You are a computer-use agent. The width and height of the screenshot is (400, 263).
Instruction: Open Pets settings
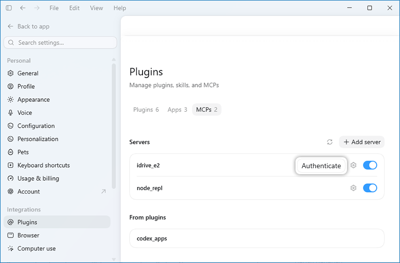pos(57,152)
